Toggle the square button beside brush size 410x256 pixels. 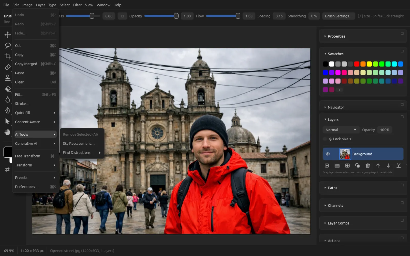click(x=122, y=16)
